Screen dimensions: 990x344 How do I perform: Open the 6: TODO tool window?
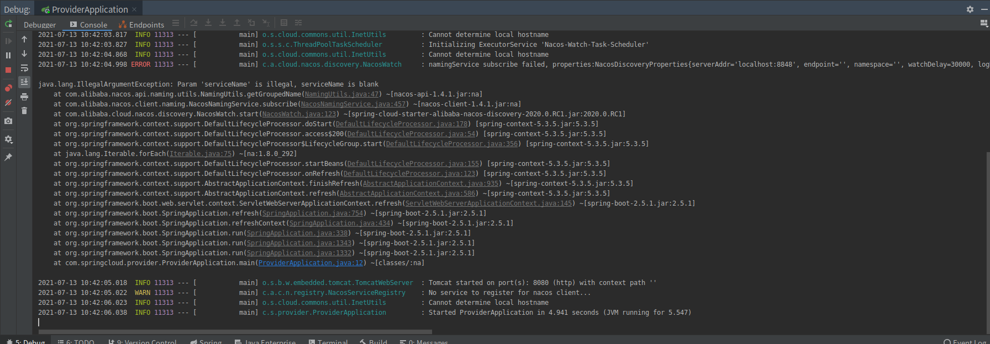(x=76, y=342)
